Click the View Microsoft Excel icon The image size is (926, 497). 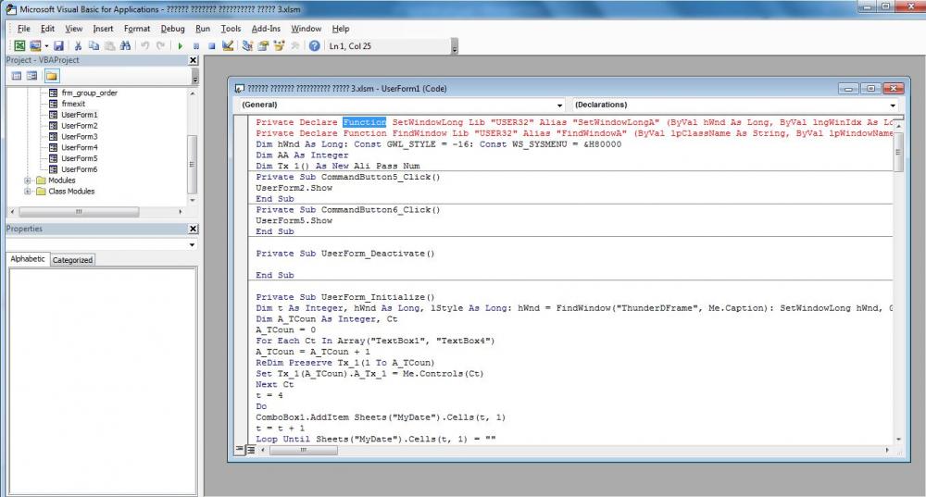click(19, 45)
